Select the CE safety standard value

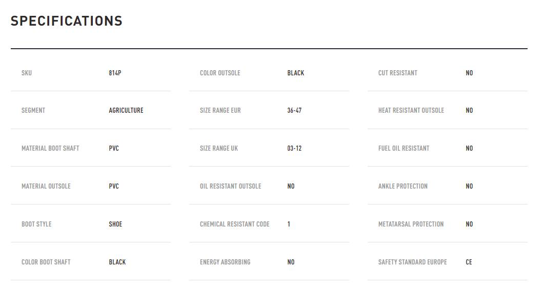469,262
